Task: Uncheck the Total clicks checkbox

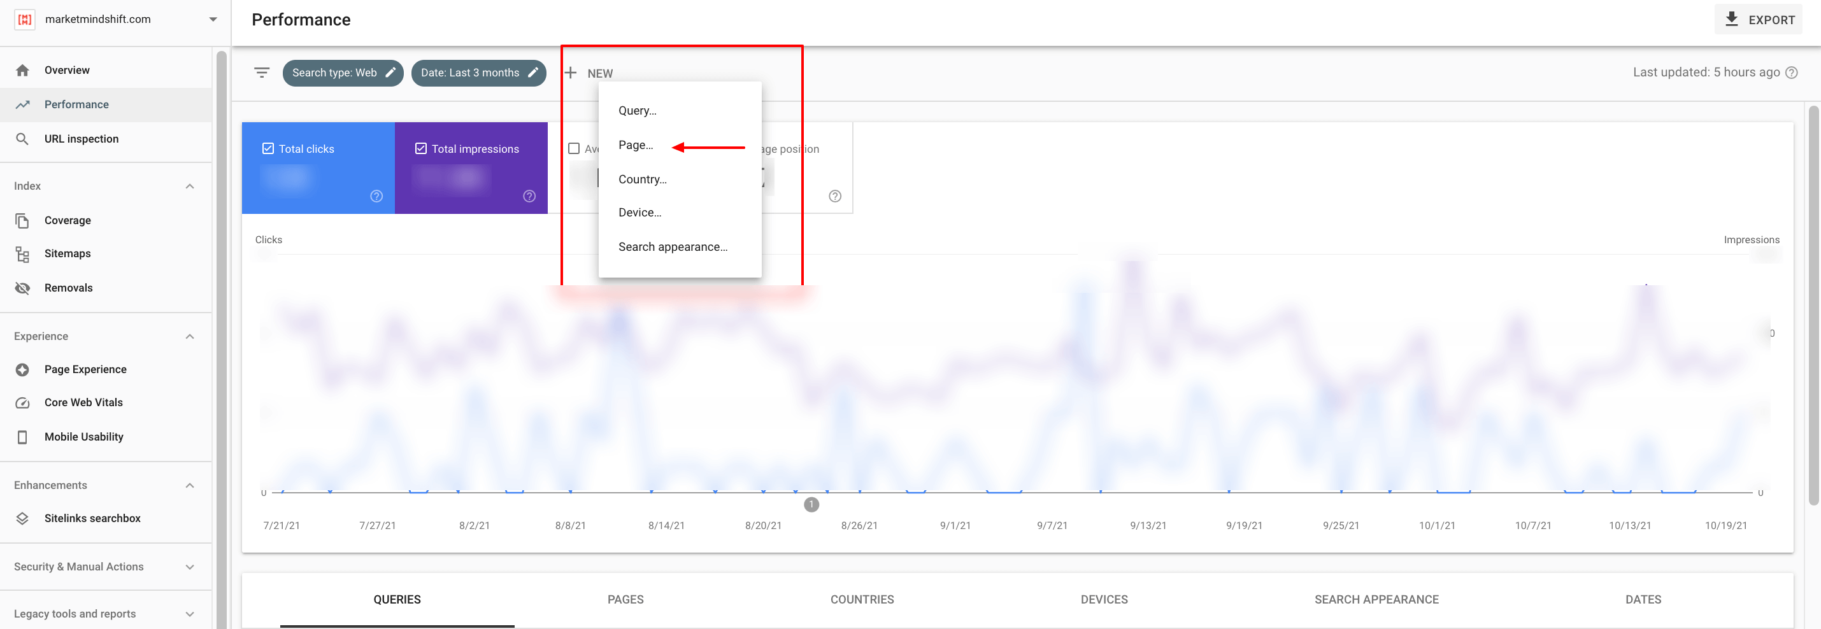Action: point(268,148)
